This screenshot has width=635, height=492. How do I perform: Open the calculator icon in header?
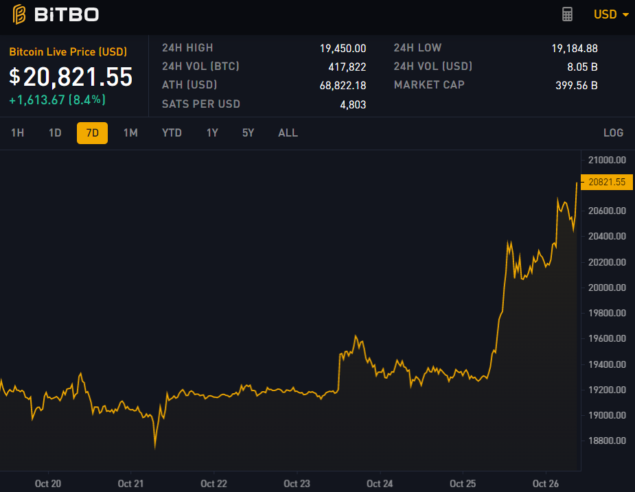tap(567, 14)
